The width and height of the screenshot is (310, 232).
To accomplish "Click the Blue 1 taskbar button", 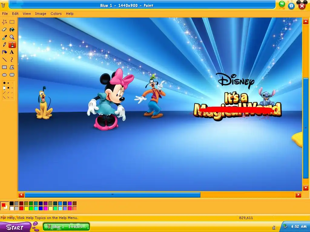I will 66,227.
